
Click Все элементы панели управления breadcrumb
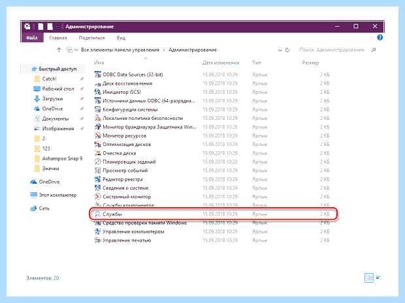point(120,50)
